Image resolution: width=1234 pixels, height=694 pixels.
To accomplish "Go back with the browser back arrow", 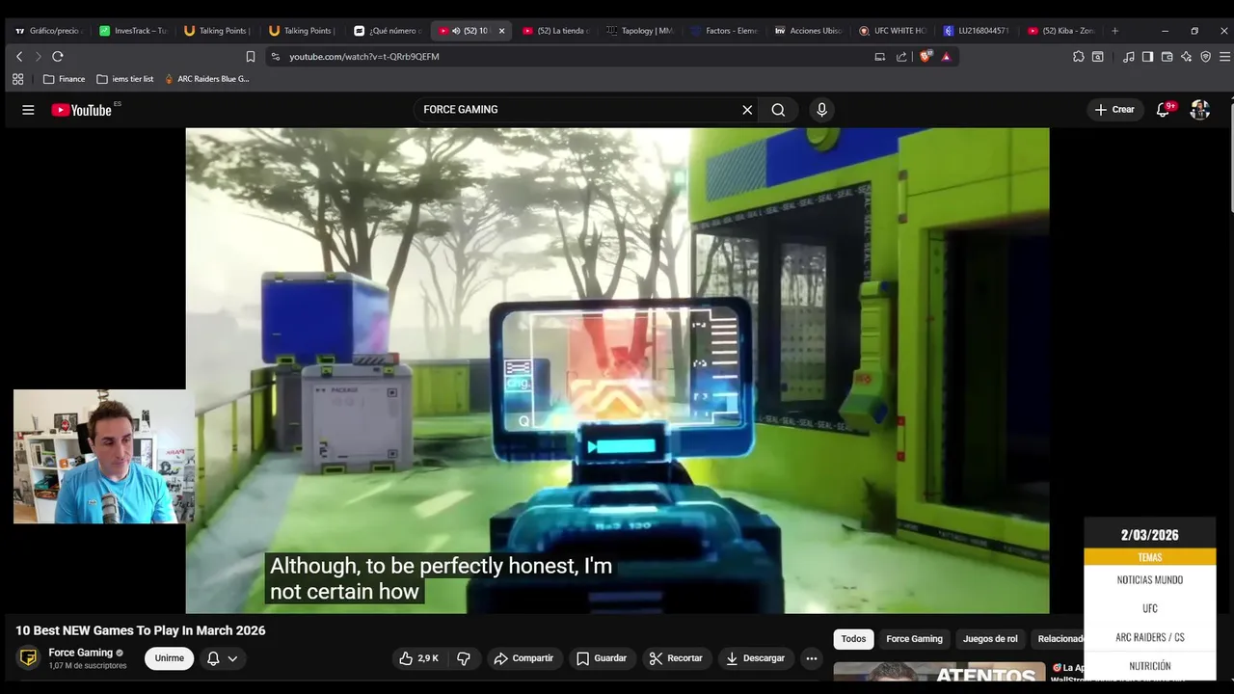I will coord(19,57).
